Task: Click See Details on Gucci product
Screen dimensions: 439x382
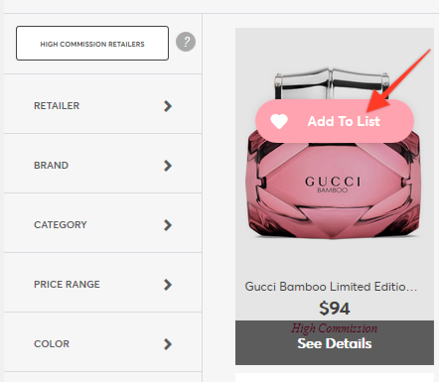Action: click(335, 343)
